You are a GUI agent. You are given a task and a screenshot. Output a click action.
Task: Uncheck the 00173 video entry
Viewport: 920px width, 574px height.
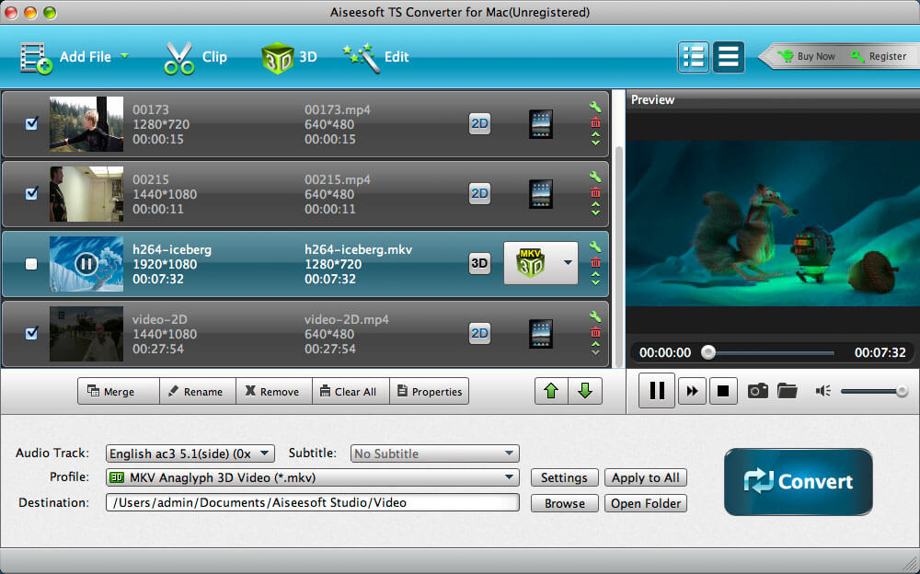pos(30,124)
